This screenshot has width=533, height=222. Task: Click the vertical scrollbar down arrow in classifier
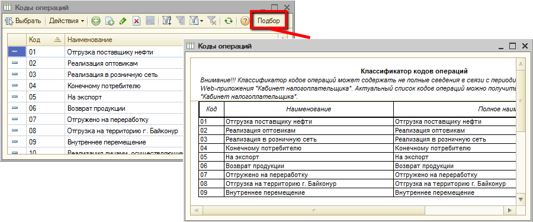tap(521, 200)
